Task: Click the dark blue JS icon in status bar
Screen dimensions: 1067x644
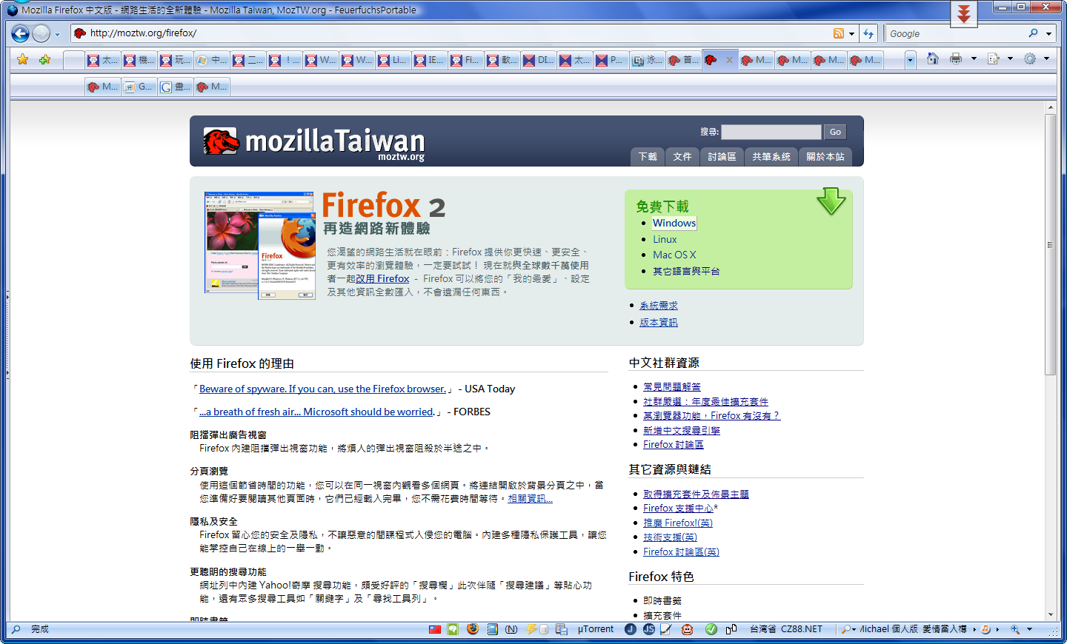Action: tap(649, 629)
